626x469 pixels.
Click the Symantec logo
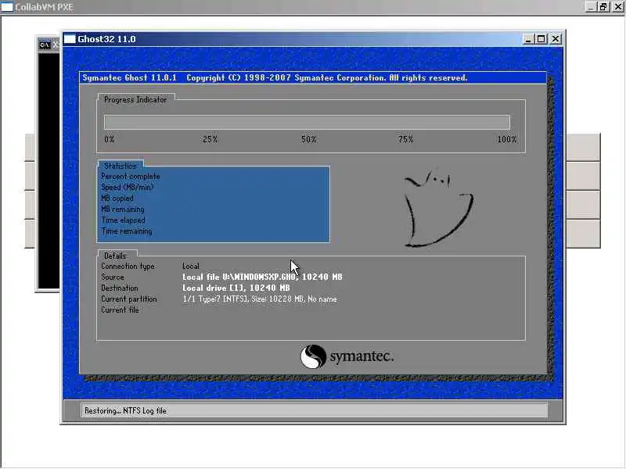[347, 356]
